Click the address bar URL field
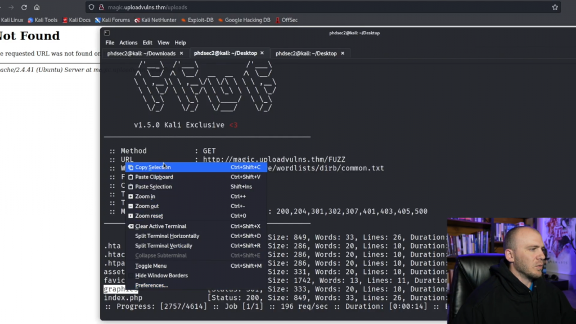This screenshot has height=324, width=576. tap(323, 7)
